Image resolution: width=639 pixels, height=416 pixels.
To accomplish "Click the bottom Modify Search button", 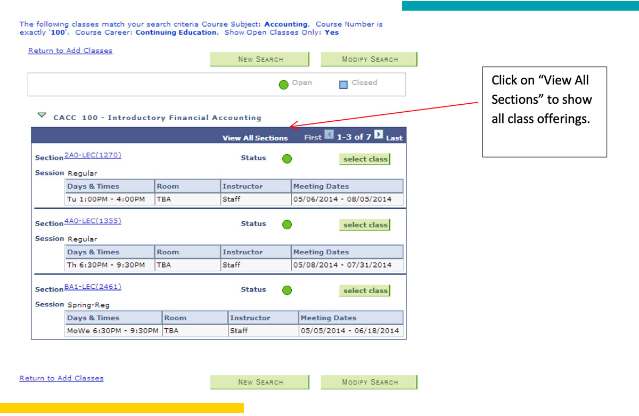I will coord(369,382).
